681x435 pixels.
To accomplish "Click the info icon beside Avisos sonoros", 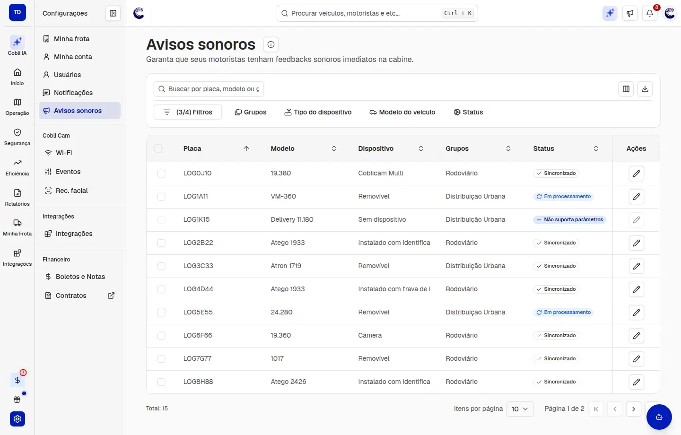I will coord(271,44).
